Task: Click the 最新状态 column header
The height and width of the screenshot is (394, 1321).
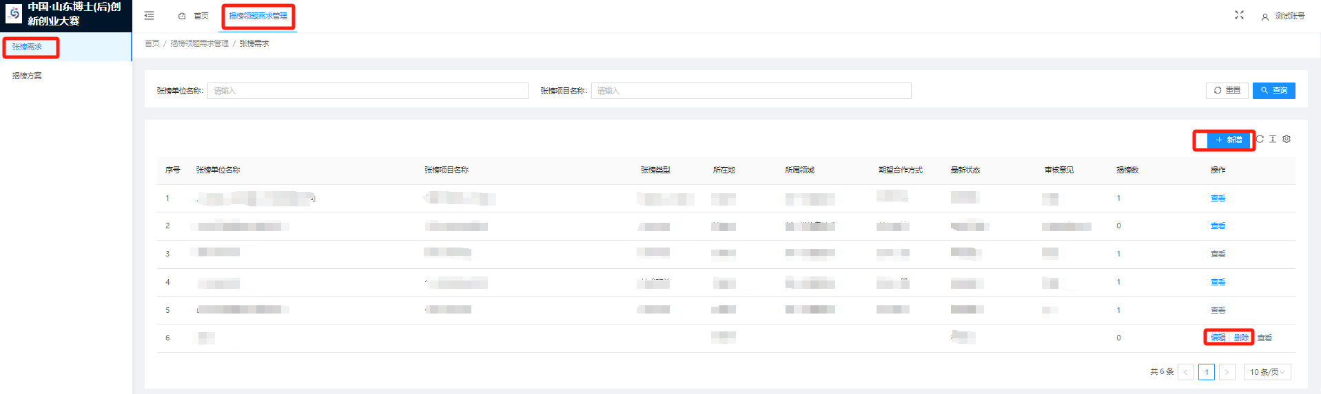Action: pos(965,170)
